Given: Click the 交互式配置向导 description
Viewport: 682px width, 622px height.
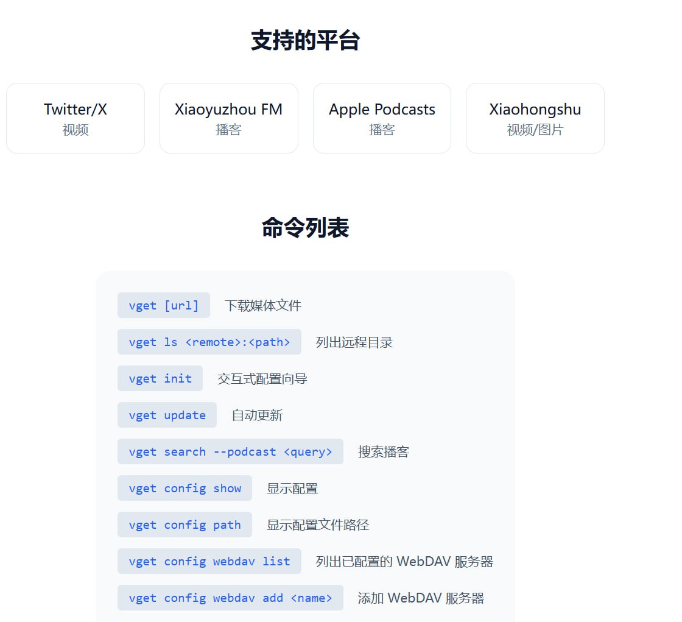Looking at the screenshot, I should pos(262,379).
